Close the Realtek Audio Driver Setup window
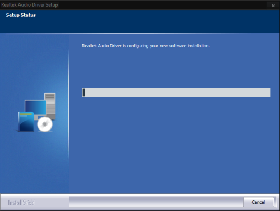The image size is (280, 211). click(273, 6)
